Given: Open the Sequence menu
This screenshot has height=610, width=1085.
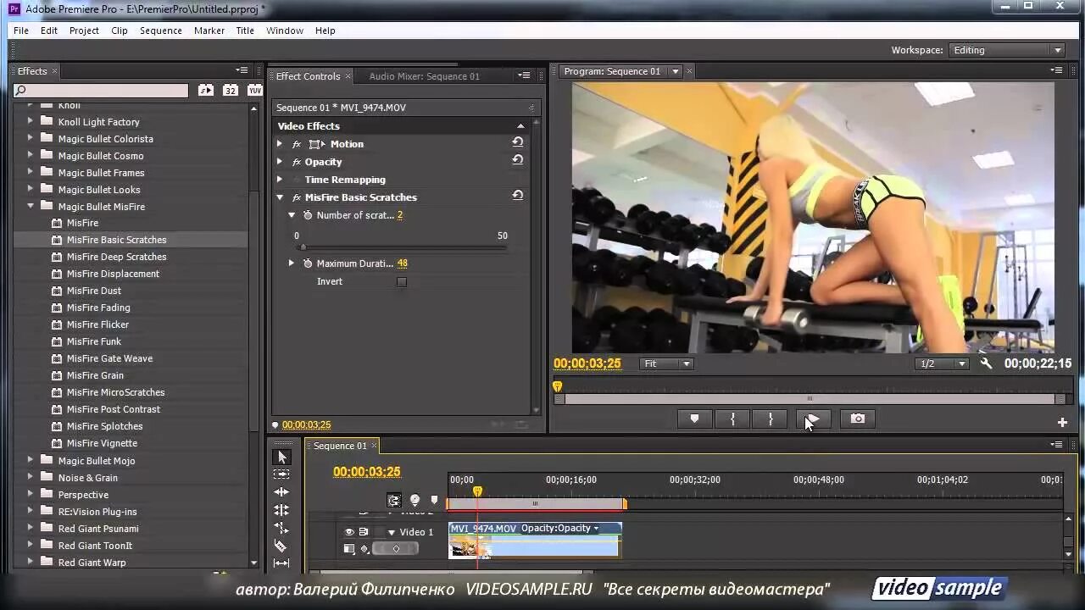Looking at the screenshot, I should (x=161, y=30).
